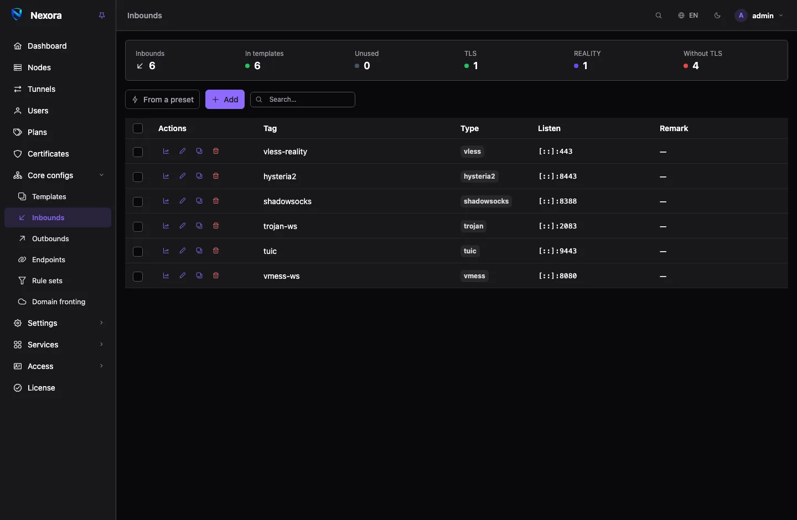Pin the sidebar using the pin icon

point(102,15)
